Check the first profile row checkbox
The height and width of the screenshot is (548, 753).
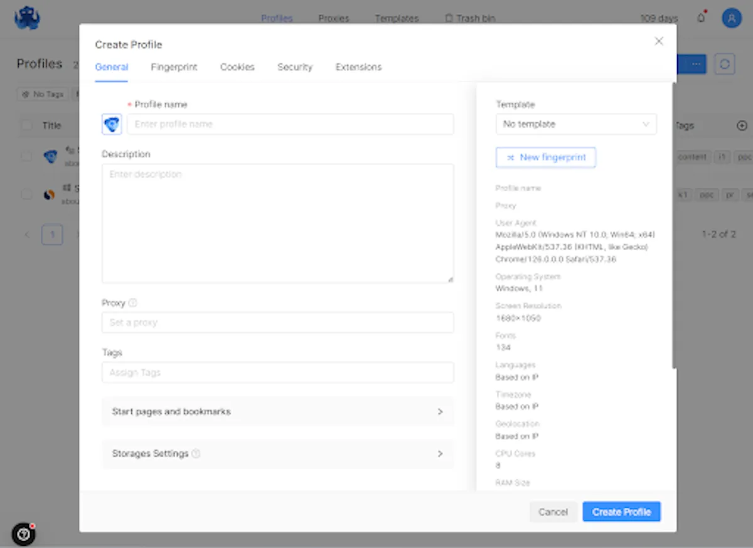pos(26,156)
